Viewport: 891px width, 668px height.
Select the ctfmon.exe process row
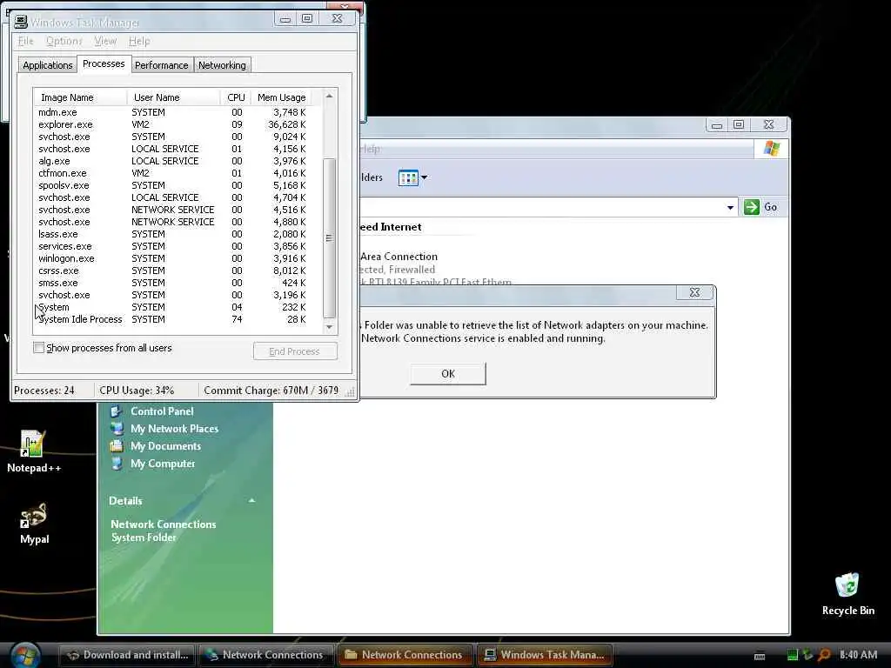(173, 173)
